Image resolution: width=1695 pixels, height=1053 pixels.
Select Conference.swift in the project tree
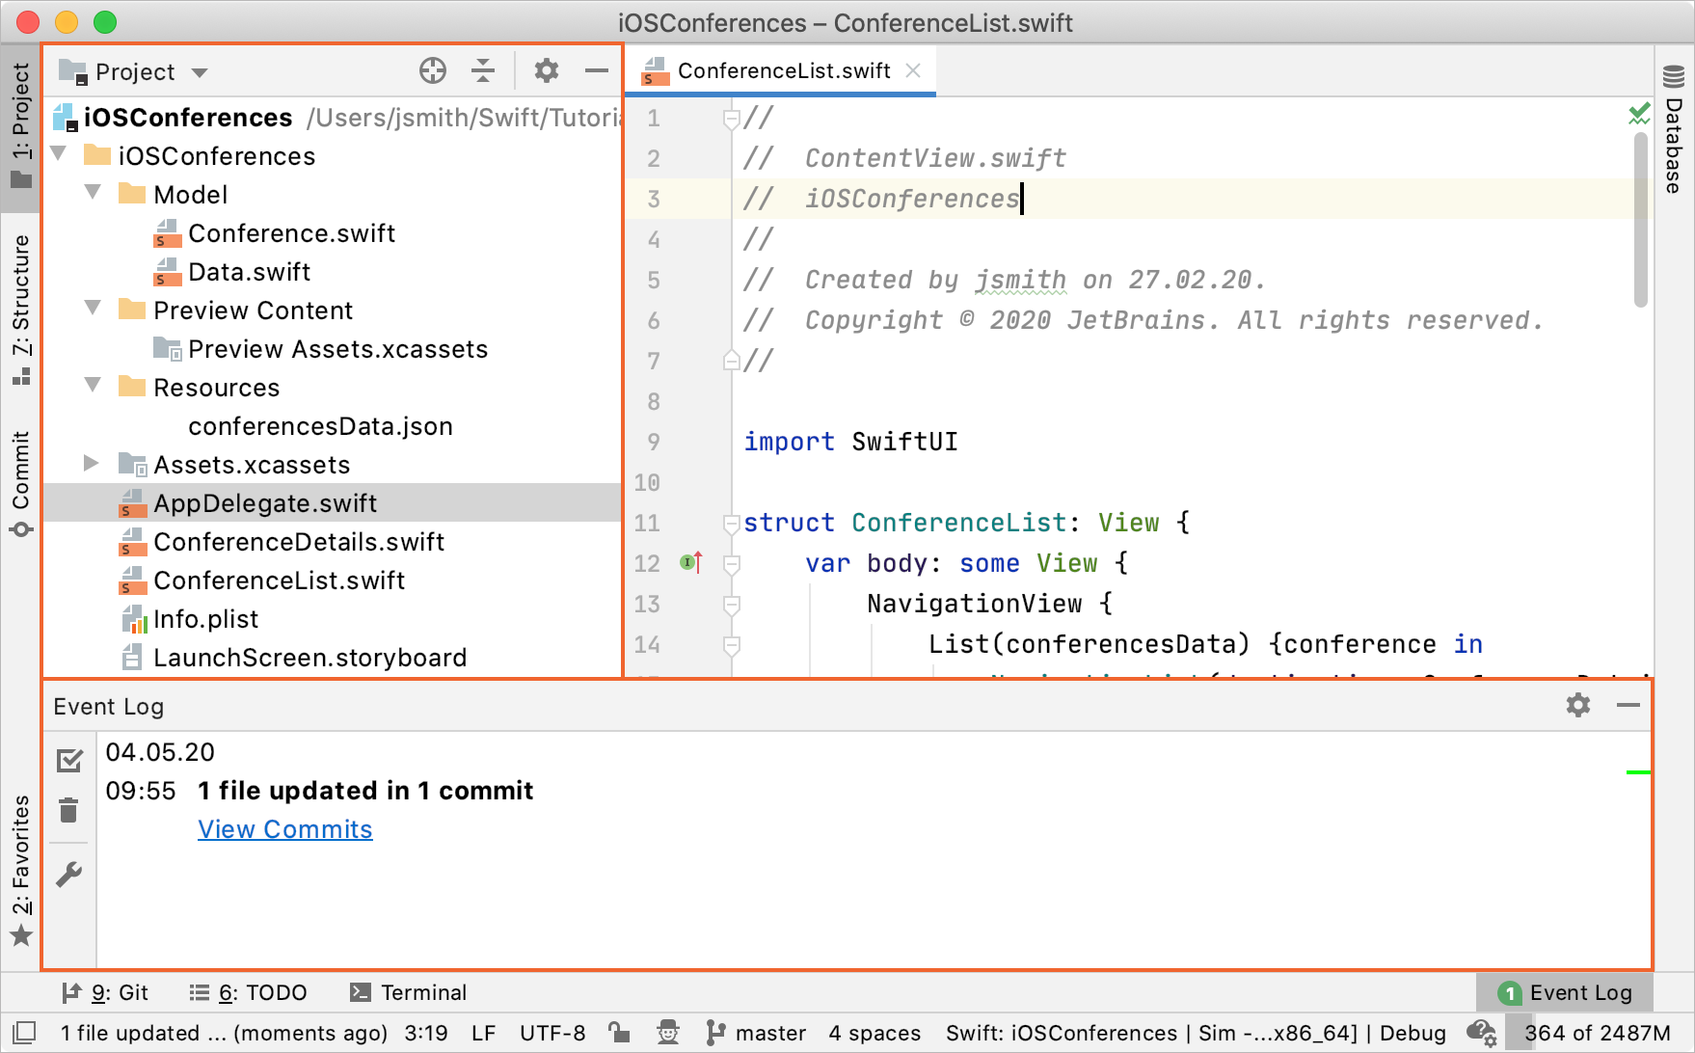click(291, 233)
